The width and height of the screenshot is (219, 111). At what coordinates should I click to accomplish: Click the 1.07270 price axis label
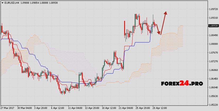pyautogui.click(x=213, y=61)
